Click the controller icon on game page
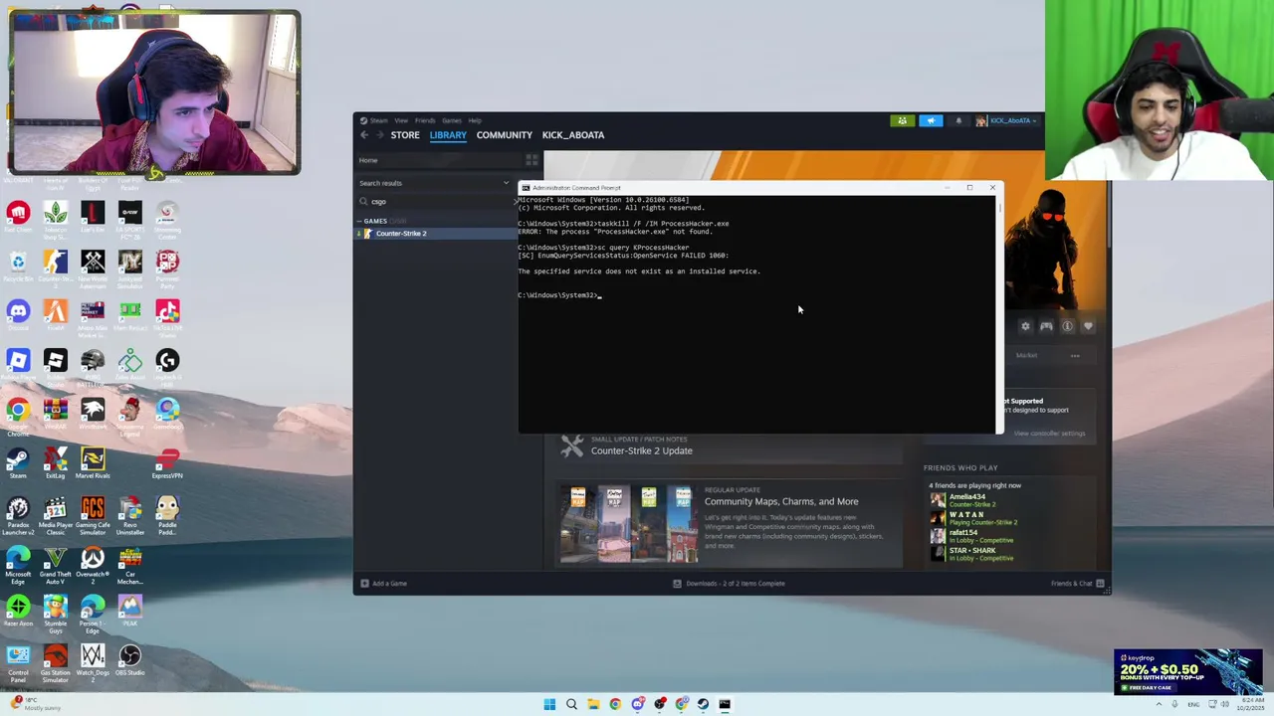Screen dimensions: 1274x716 click(1046, 326)
